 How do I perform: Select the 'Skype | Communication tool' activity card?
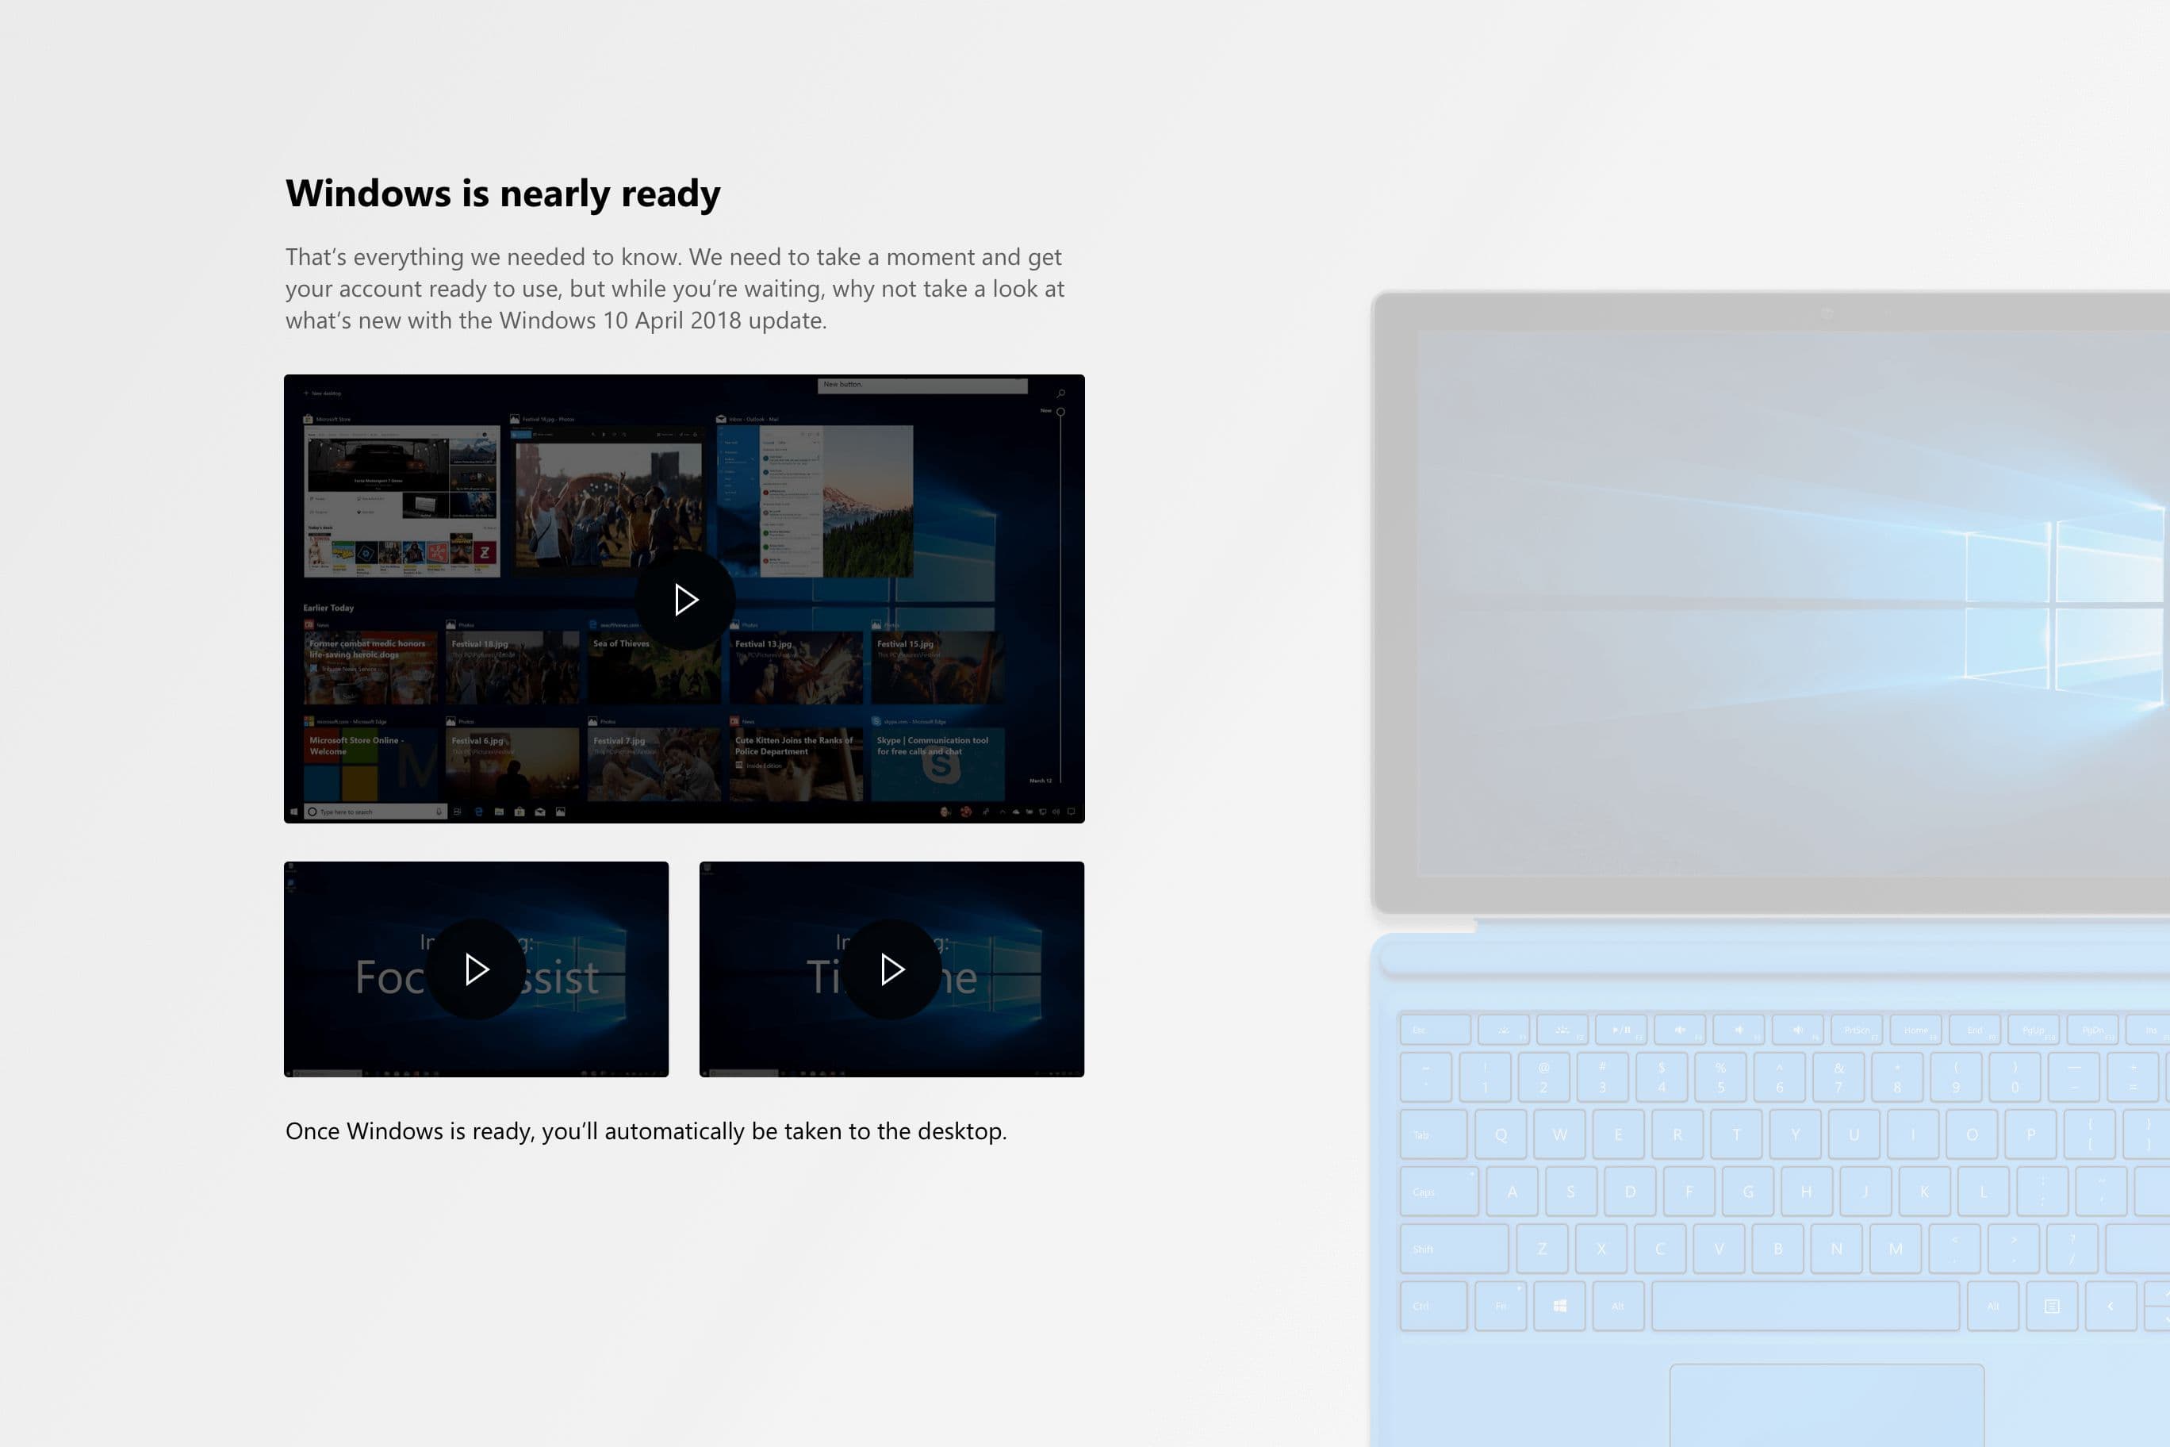(x=937, y=764)
